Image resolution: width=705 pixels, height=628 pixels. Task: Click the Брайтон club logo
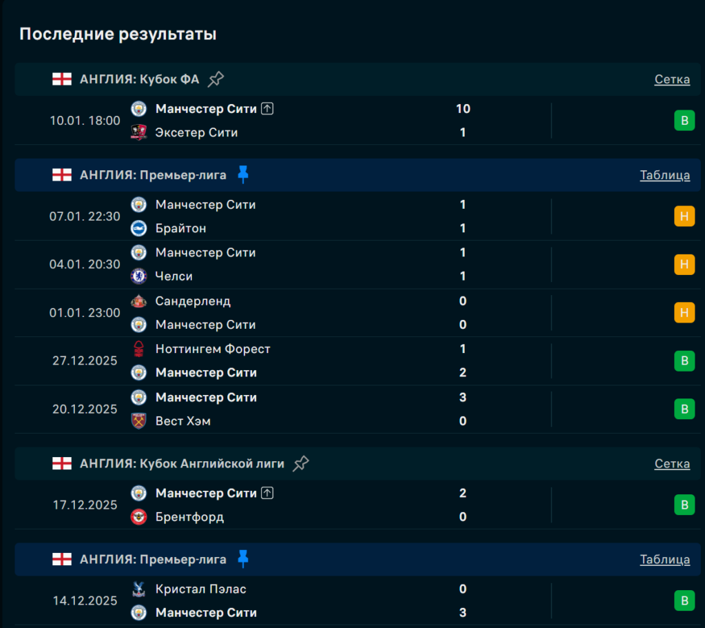point(139,228)
